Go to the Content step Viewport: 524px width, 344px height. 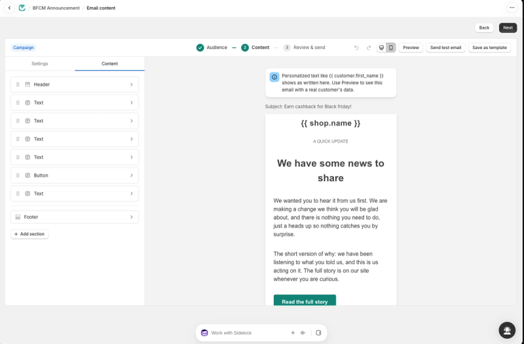pos(255,48)
